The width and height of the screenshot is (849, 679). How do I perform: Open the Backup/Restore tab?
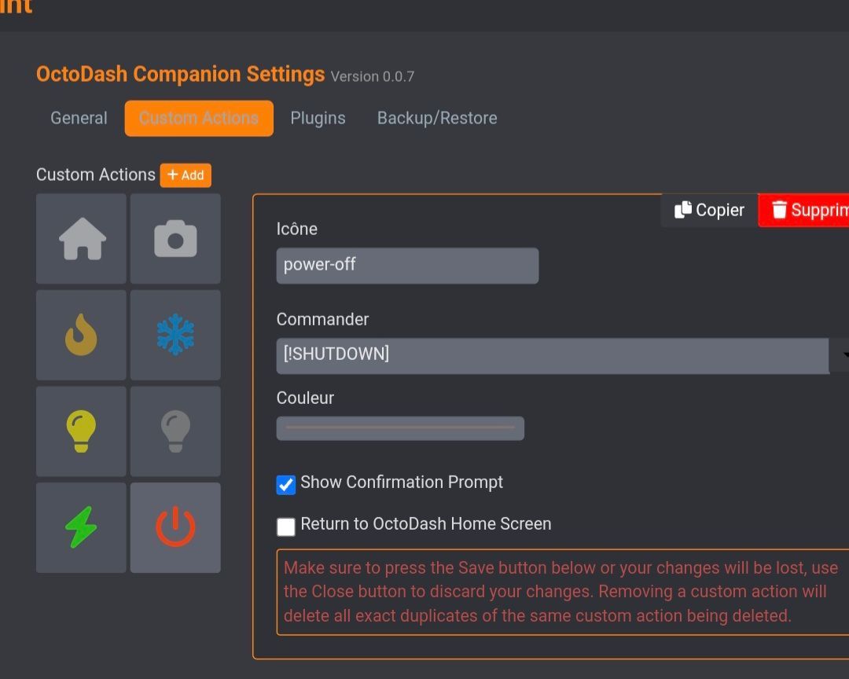tap(437, 118)
